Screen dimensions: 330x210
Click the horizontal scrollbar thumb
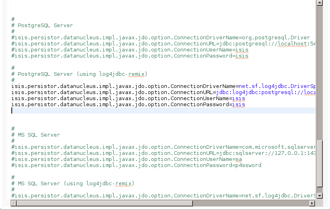coord(105,203)
